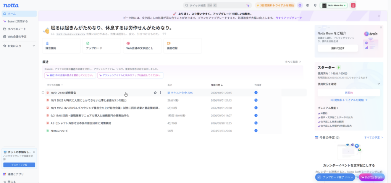This screenshot has height=183, width=391.
Task: Click the camera icon on 画面収録
Action: 168,43
